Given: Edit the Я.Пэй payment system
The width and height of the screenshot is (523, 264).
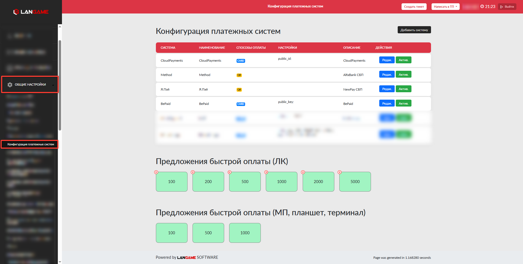Looking at the screenshot, I should click(x=387, y=89).
